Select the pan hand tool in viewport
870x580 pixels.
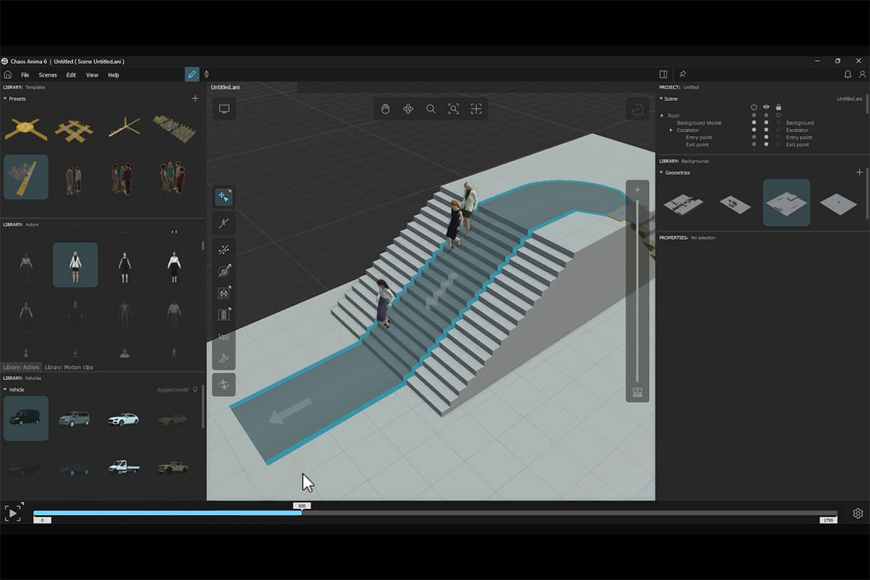point(385,109)
